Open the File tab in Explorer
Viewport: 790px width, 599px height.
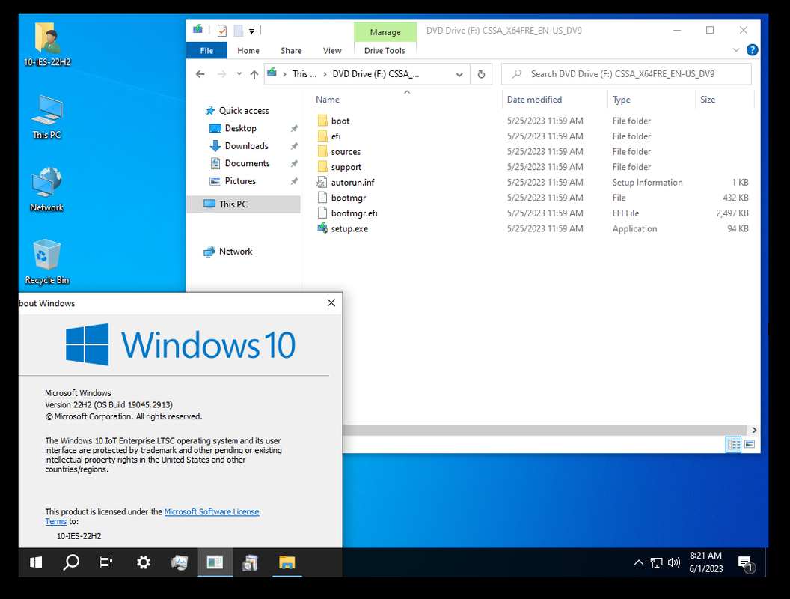click(206, 50)
